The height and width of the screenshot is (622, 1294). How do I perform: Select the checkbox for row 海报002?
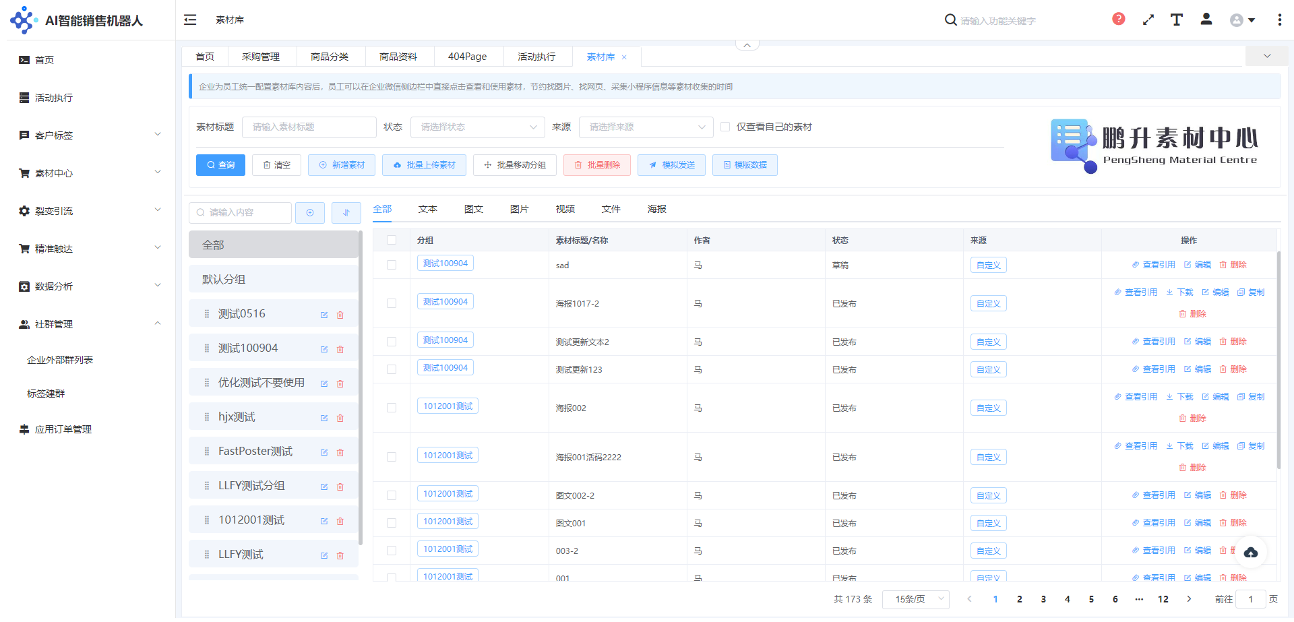392,408
